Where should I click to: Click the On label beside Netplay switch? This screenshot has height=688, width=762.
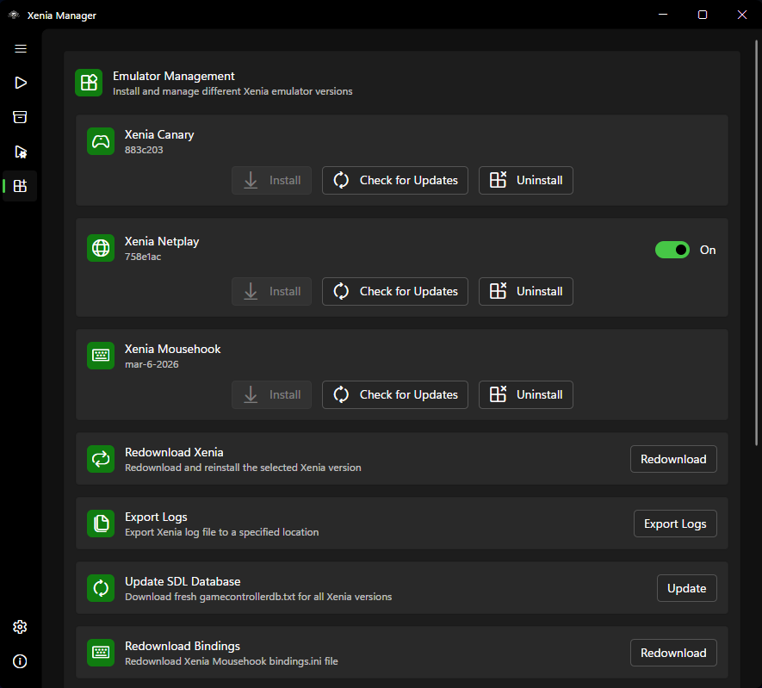(x=708, y=251)
